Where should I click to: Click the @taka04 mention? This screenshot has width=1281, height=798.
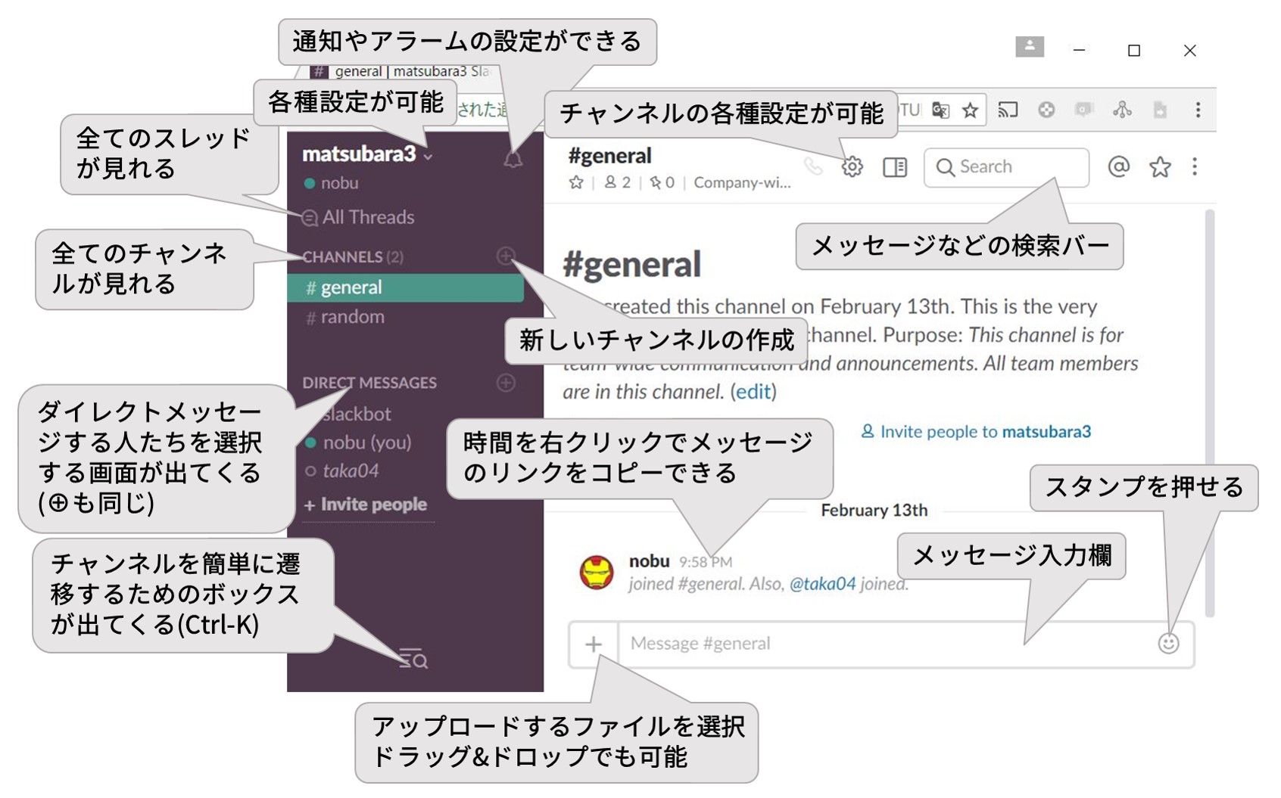point(822,584)
